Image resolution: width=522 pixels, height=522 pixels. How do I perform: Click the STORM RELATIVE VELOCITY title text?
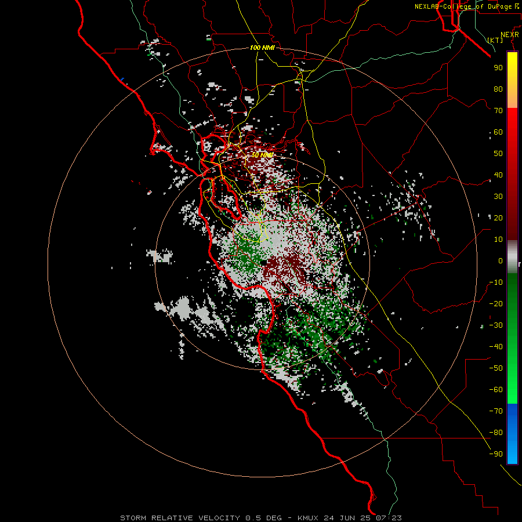(x=180, y=518)
